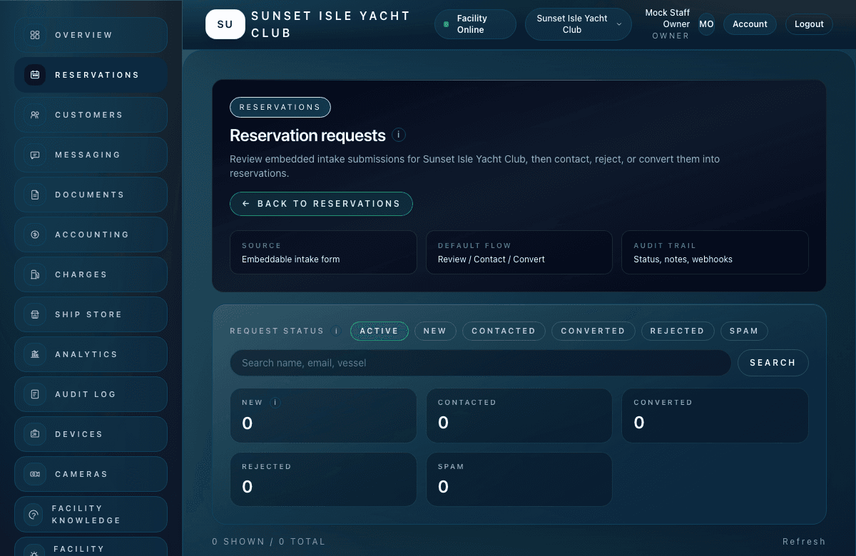
Task: Click the Devices icon in sidebar
Action: click(35, 434)
